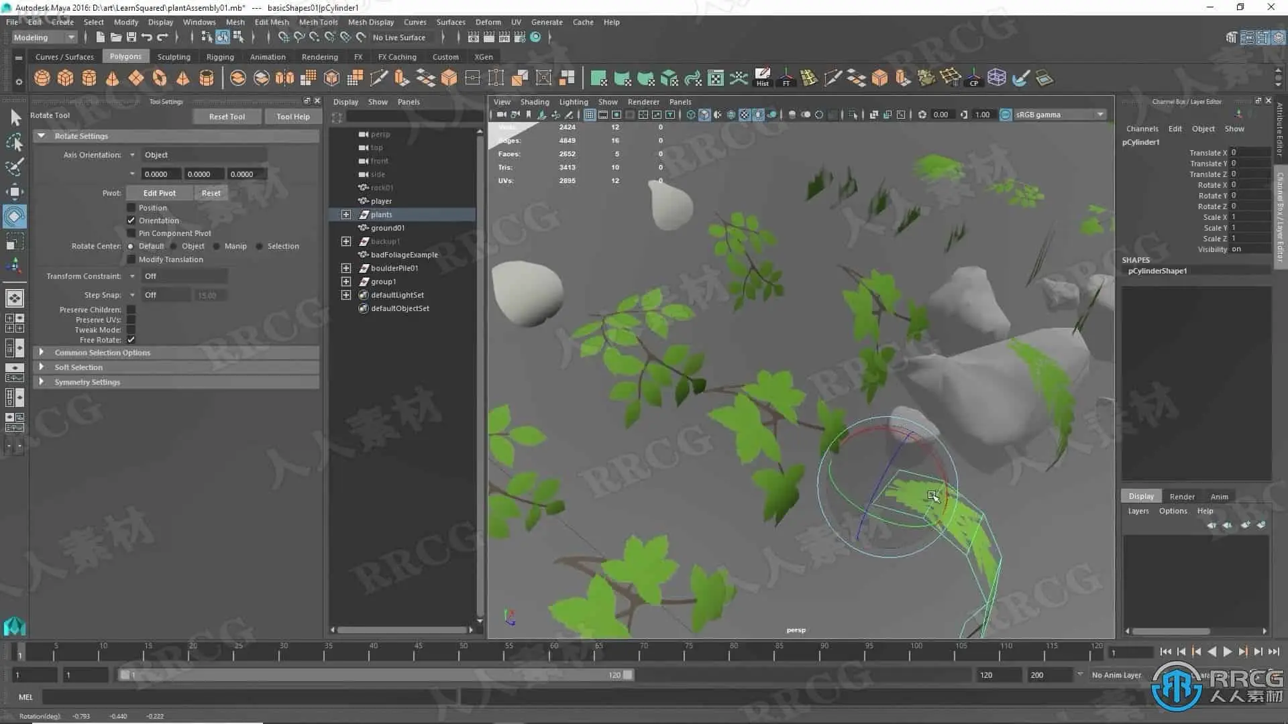Expand the boulderPile01 outliner node
The height and width of the screenshot is (724, 1288).
[346, 268]
